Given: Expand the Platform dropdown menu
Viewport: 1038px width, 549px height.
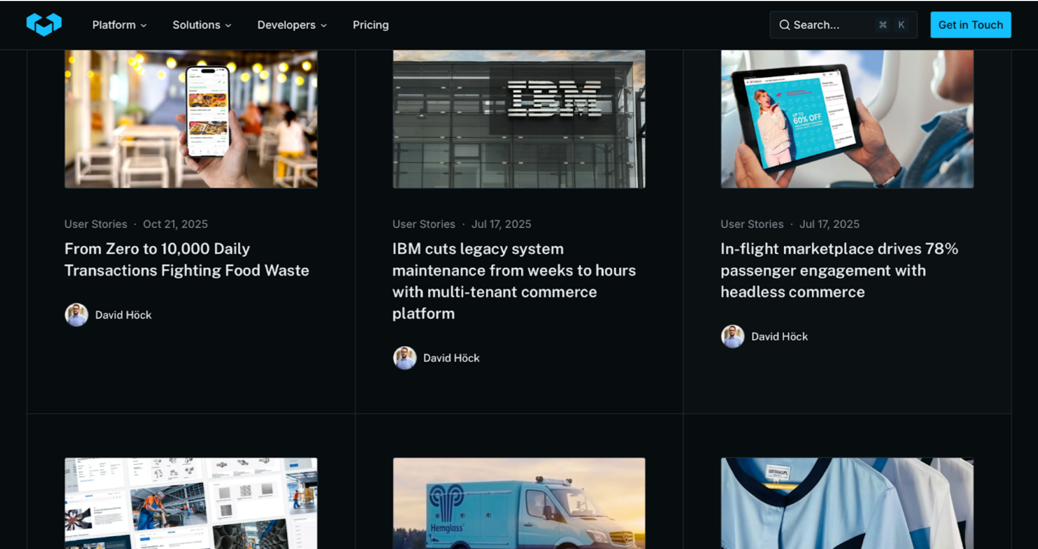Looking at the screenshot, I should (114, 25).
